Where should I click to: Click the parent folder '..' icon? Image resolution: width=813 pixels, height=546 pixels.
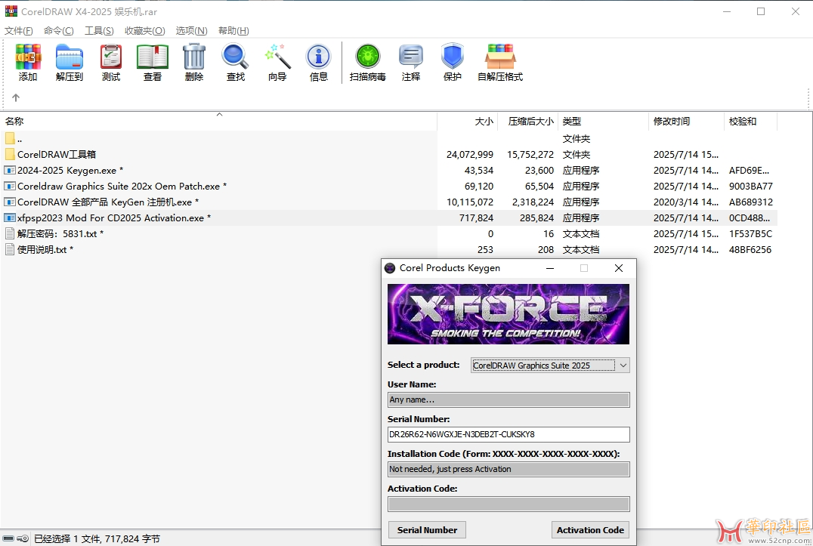10,138
